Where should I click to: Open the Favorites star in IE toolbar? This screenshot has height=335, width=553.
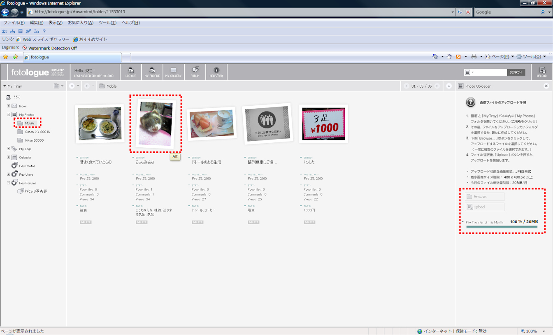tap(6, 57)
